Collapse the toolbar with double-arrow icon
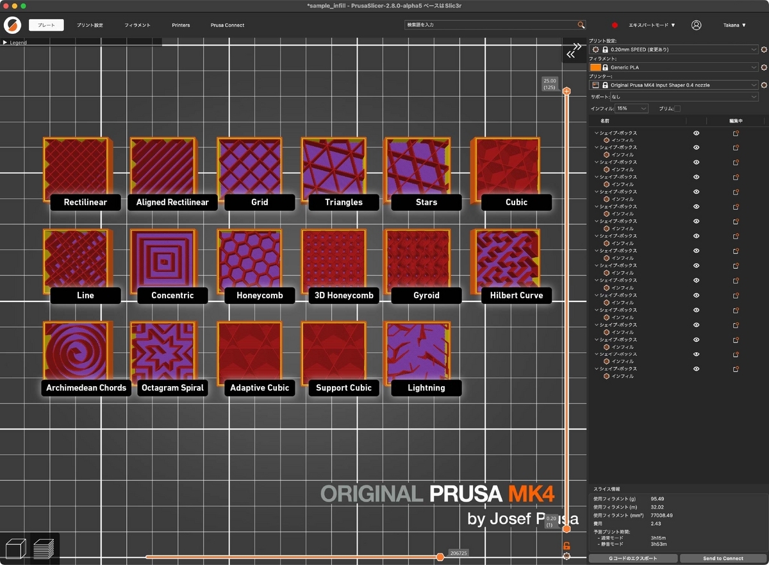The width and height of the screenshot is (769, 565). [x=575, y=50]
